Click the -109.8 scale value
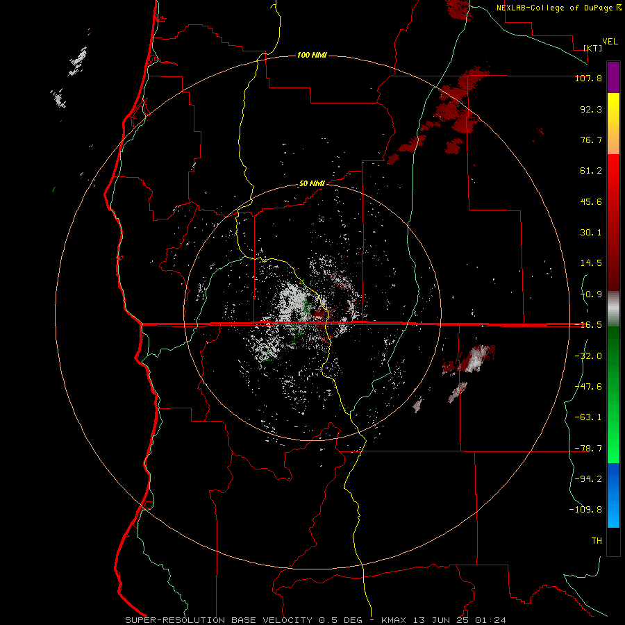The height and width of the screenshot is (625, 625). coord(585,510)
